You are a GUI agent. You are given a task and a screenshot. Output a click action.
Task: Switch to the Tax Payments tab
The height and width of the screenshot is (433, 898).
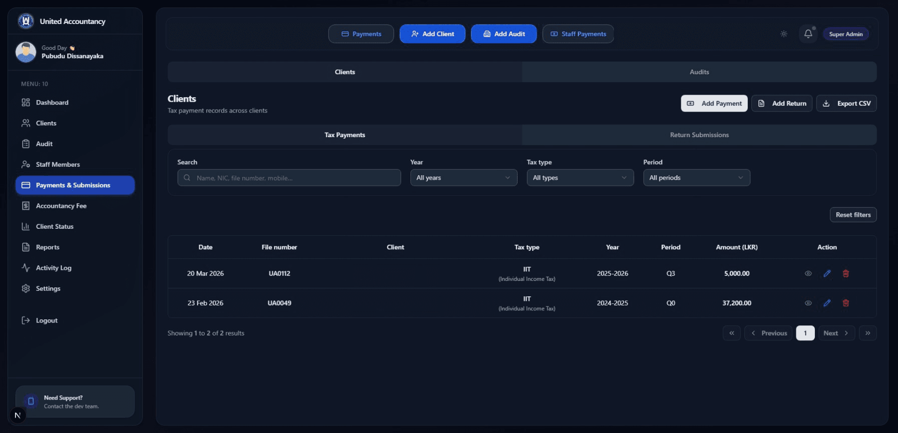[x=345, y=135]
